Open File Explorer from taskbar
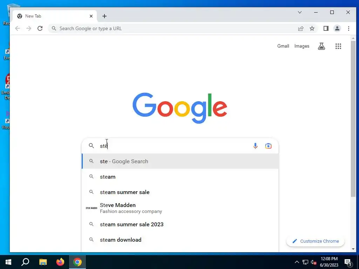The height and width of the screenshot is (269, 359). [43, 262]
